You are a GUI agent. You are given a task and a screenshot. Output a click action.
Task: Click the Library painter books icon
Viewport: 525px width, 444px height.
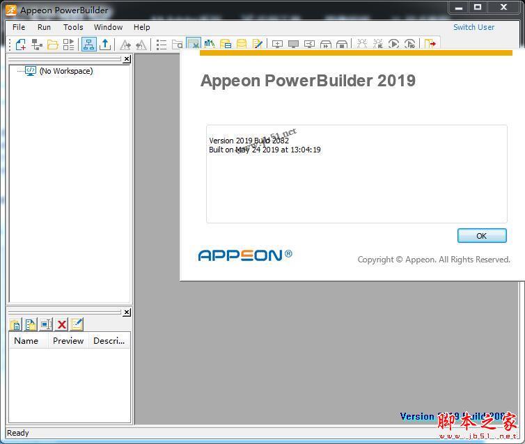(x=210, y=44)
